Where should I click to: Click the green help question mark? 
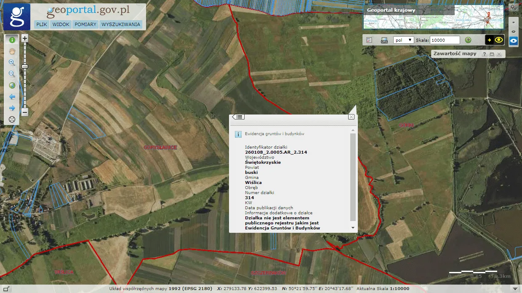pyautogui.click(x=468, y=40)
